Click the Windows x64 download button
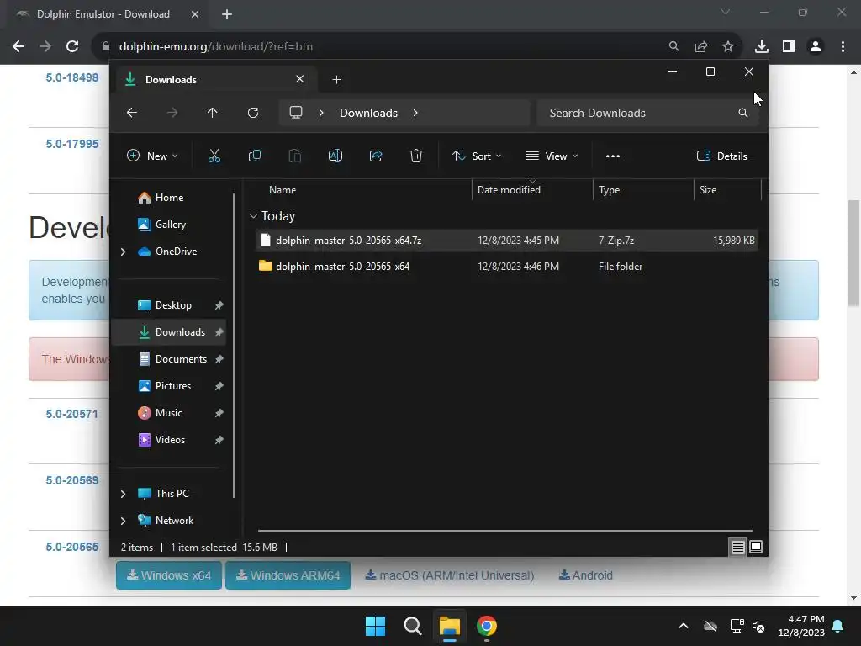The width and height of the screenshot is (861, 646). (168, 575)
